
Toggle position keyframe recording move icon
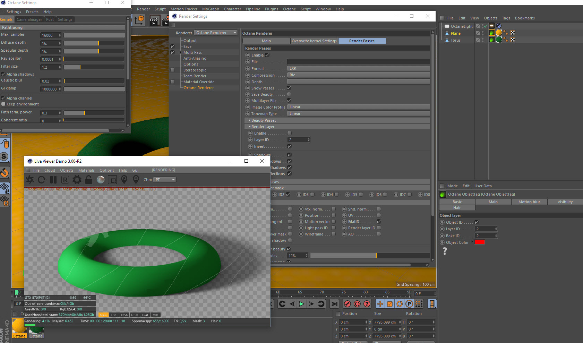pos(380,304)
